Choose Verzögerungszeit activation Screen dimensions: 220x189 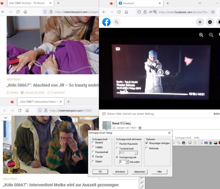pyautogui.click(x=126, y=157)
